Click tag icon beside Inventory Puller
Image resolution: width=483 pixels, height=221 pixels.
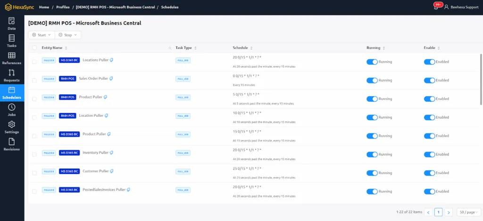tap(111, 152)
